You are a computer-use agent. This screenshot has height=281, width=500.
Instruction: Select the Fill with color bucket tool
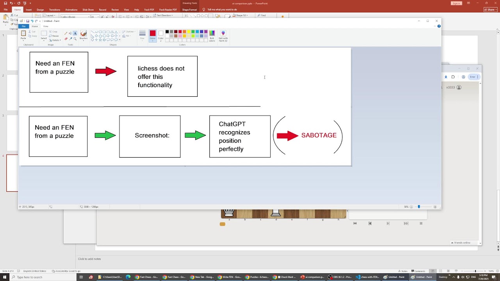coord(70,34)
